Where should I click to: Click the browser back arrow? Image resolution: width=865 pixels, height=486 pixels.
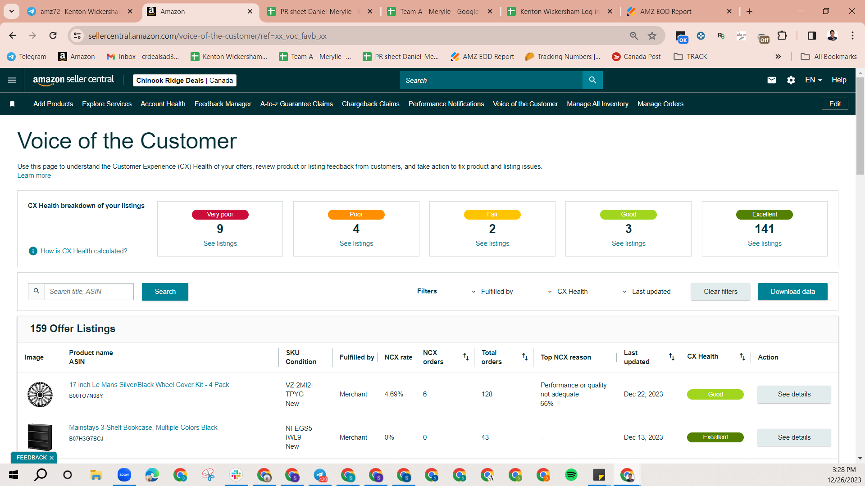pyautogui.click(x=13, y=36)
